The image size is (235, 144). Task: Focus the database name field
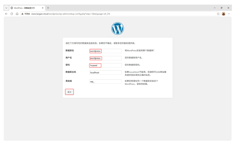pyautogui.click(x=106, y=51)
